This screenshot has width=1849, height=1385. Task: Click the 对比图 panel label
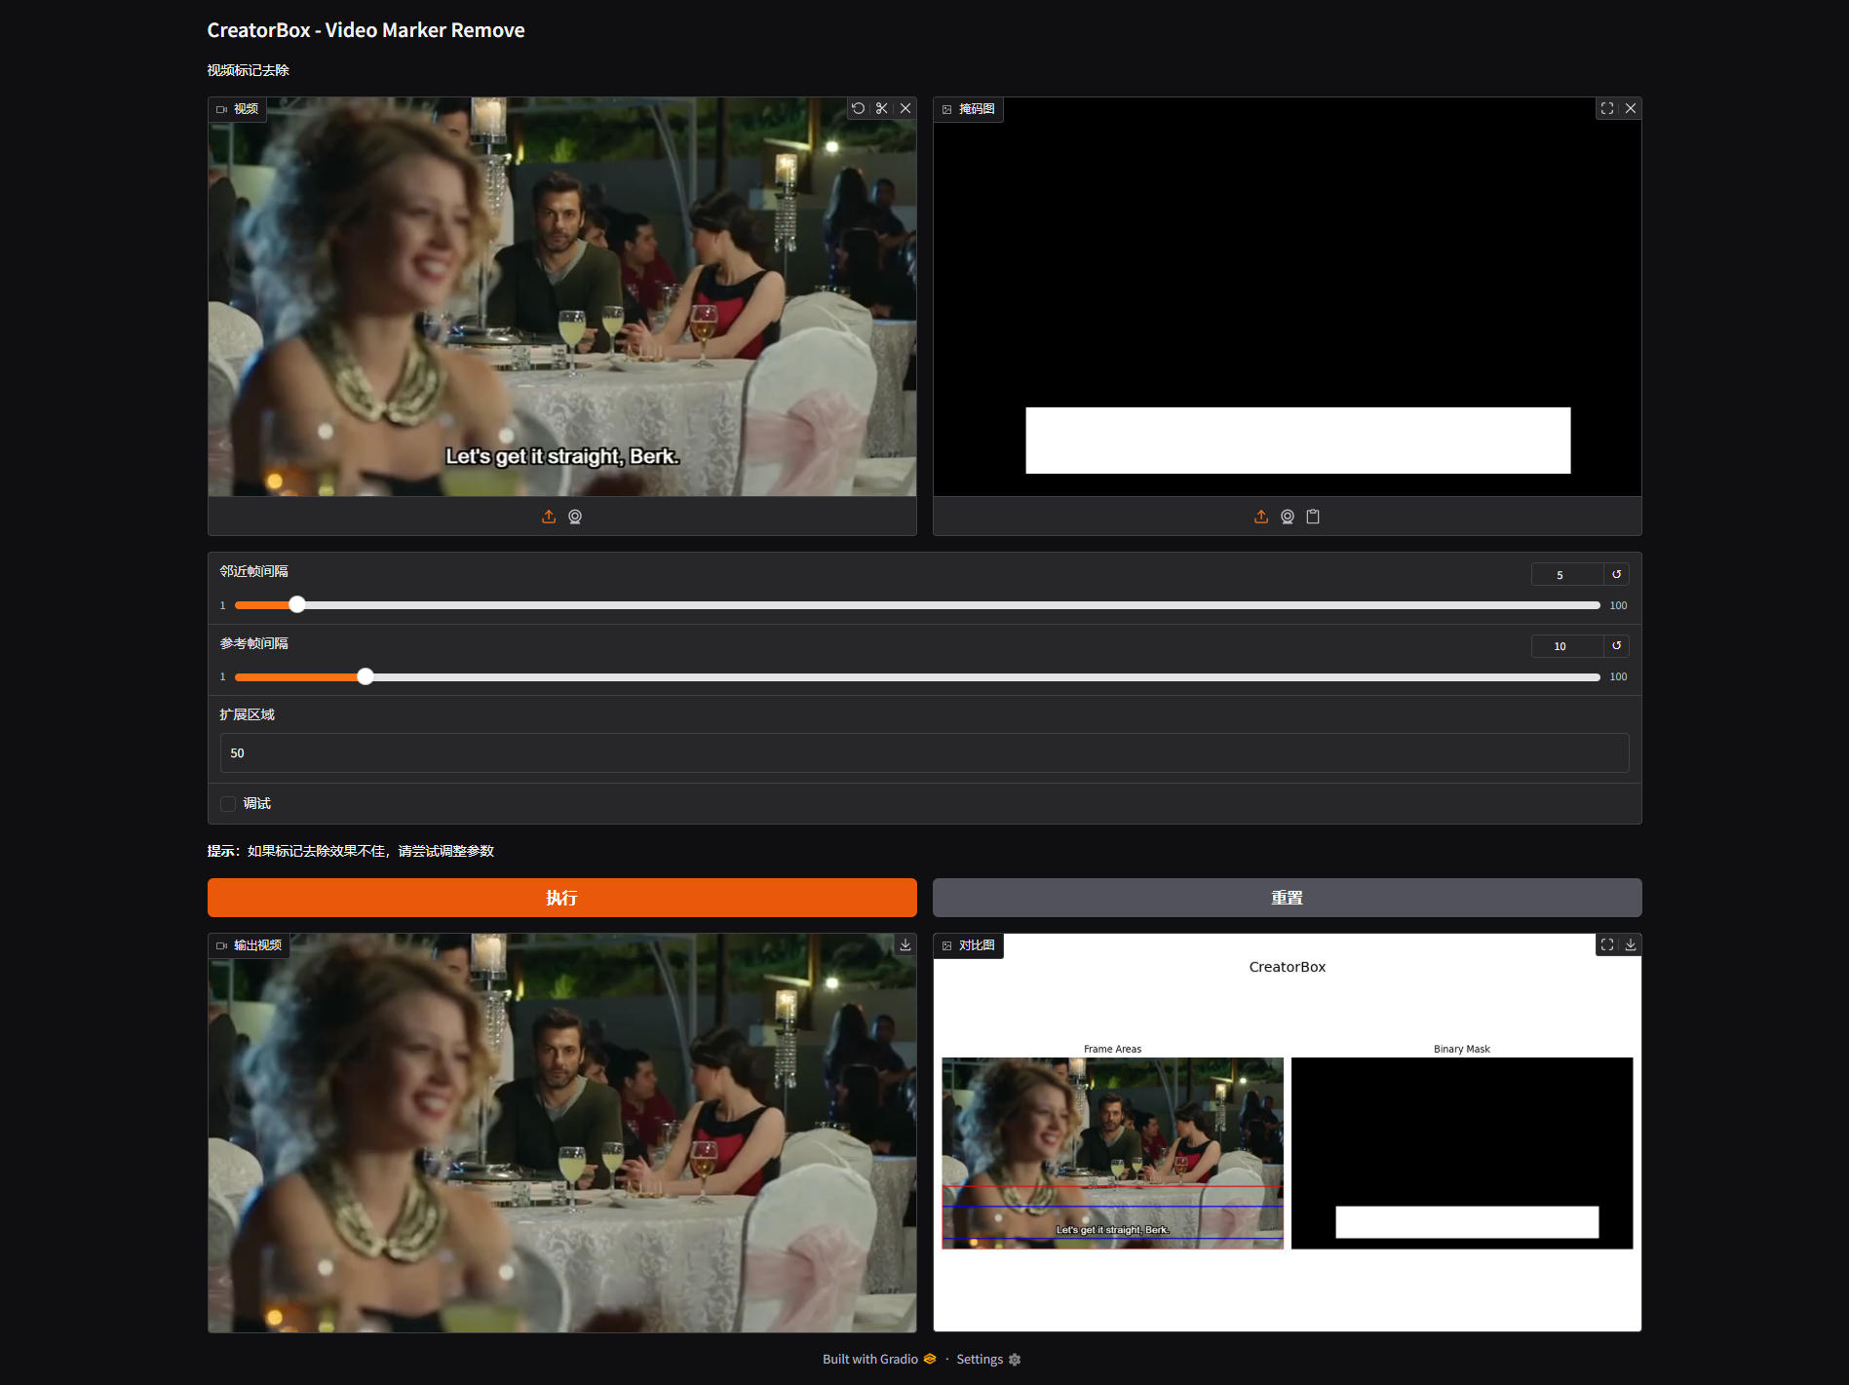pos(968,945)
